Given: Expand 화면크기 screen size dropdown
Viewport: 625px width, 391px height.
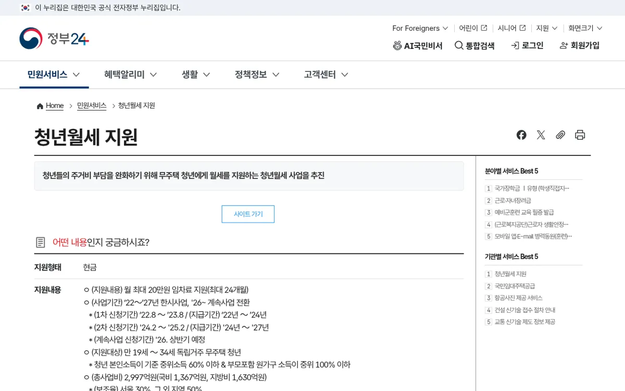Looking at the screenshot, I should click(x=585, y=28).
